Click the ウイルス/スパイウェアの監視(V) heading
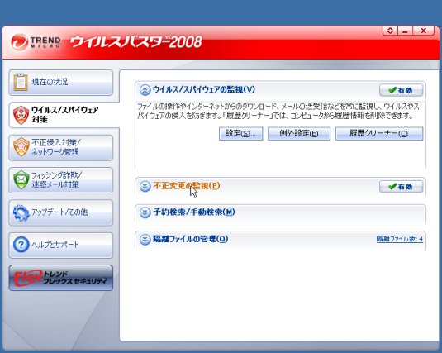This screenshot has width=442, height=353. (x=204, y=90)
